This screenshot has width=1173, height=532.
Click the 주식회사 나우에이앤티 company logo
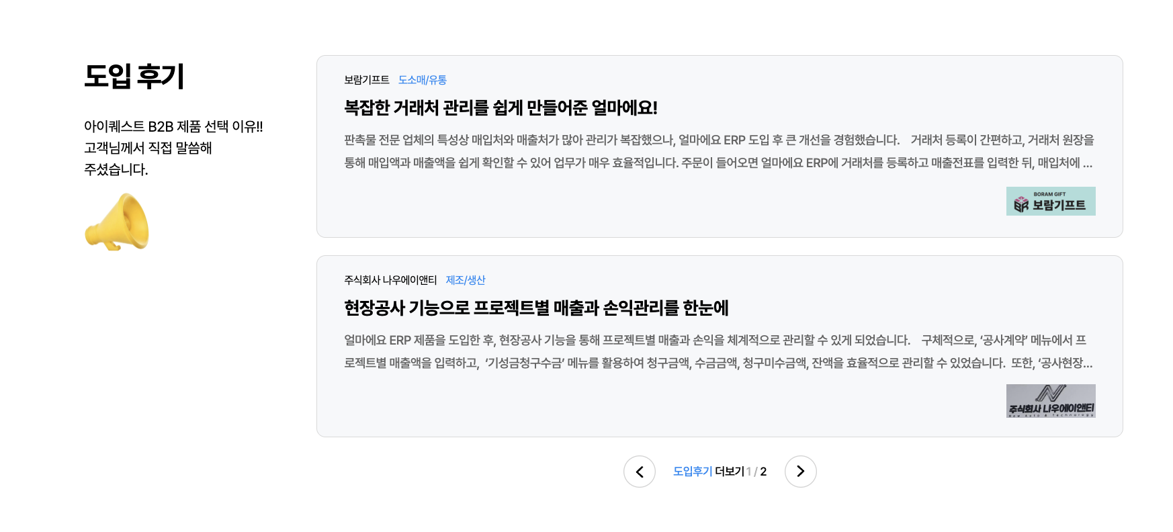1051,401
